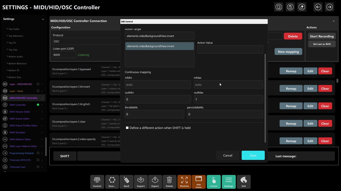Click Cancel in the Edit Control dialog
The width and height of the screenshot is (341, 191).
[228, 155]
